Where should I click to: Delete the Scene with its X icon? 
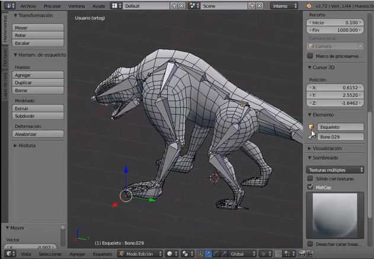coord(258,5)
